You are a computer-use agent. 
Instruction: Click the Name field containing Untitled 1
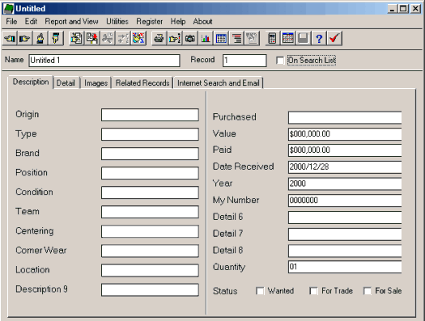[104, 61]
